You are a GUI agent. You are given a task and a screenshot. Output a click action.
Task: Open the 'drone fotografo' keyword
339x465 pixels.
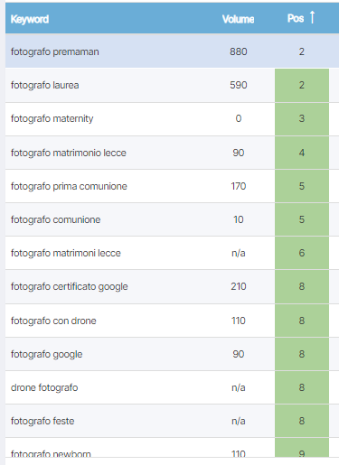(x=44, y=387)
